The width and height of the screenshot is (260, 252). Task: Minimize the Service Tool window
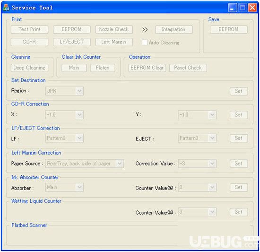[x=232, y=8]
